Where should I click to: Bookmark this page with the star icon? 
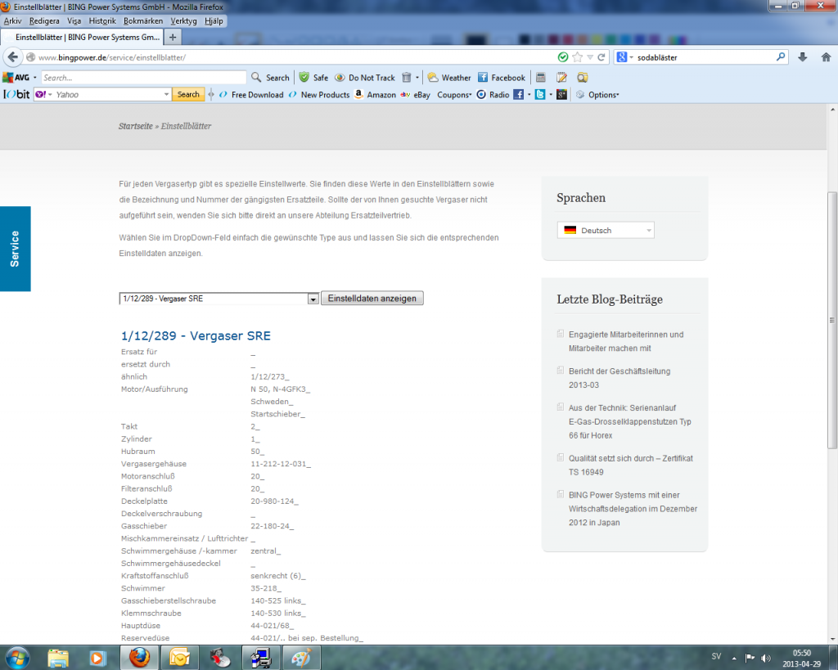click(578, 57)
